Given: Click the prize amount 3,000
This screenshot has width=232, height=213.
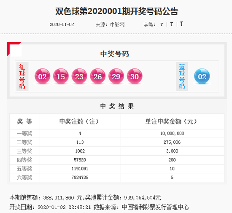Looking at the screenshot, I should click(x=172, y=151).
